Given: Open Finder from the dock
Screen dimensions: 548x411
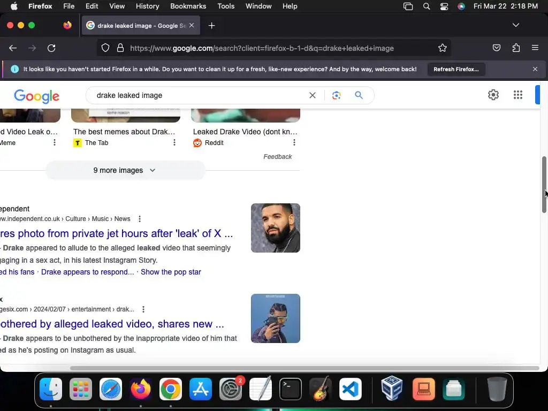Looking at the screenshot, I should pyautogui.click(x=51, y=389).
